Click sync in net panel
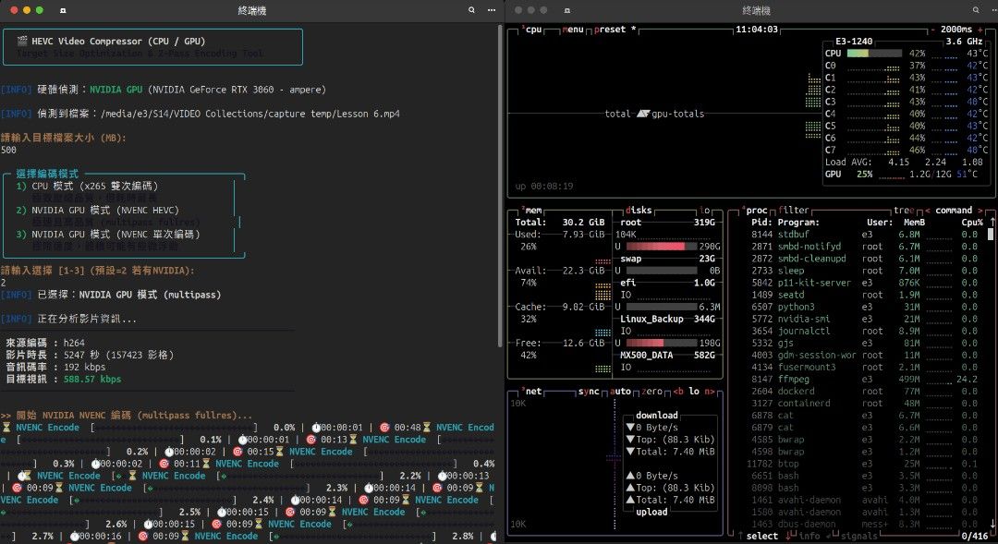The width and height of the screenshot is (998, 544). [x=589, y=392]
